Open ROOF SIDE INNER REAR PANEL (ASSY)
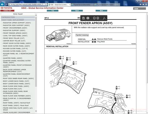The width and height of the screenshot is (148, 114). [x=18, y=78]
